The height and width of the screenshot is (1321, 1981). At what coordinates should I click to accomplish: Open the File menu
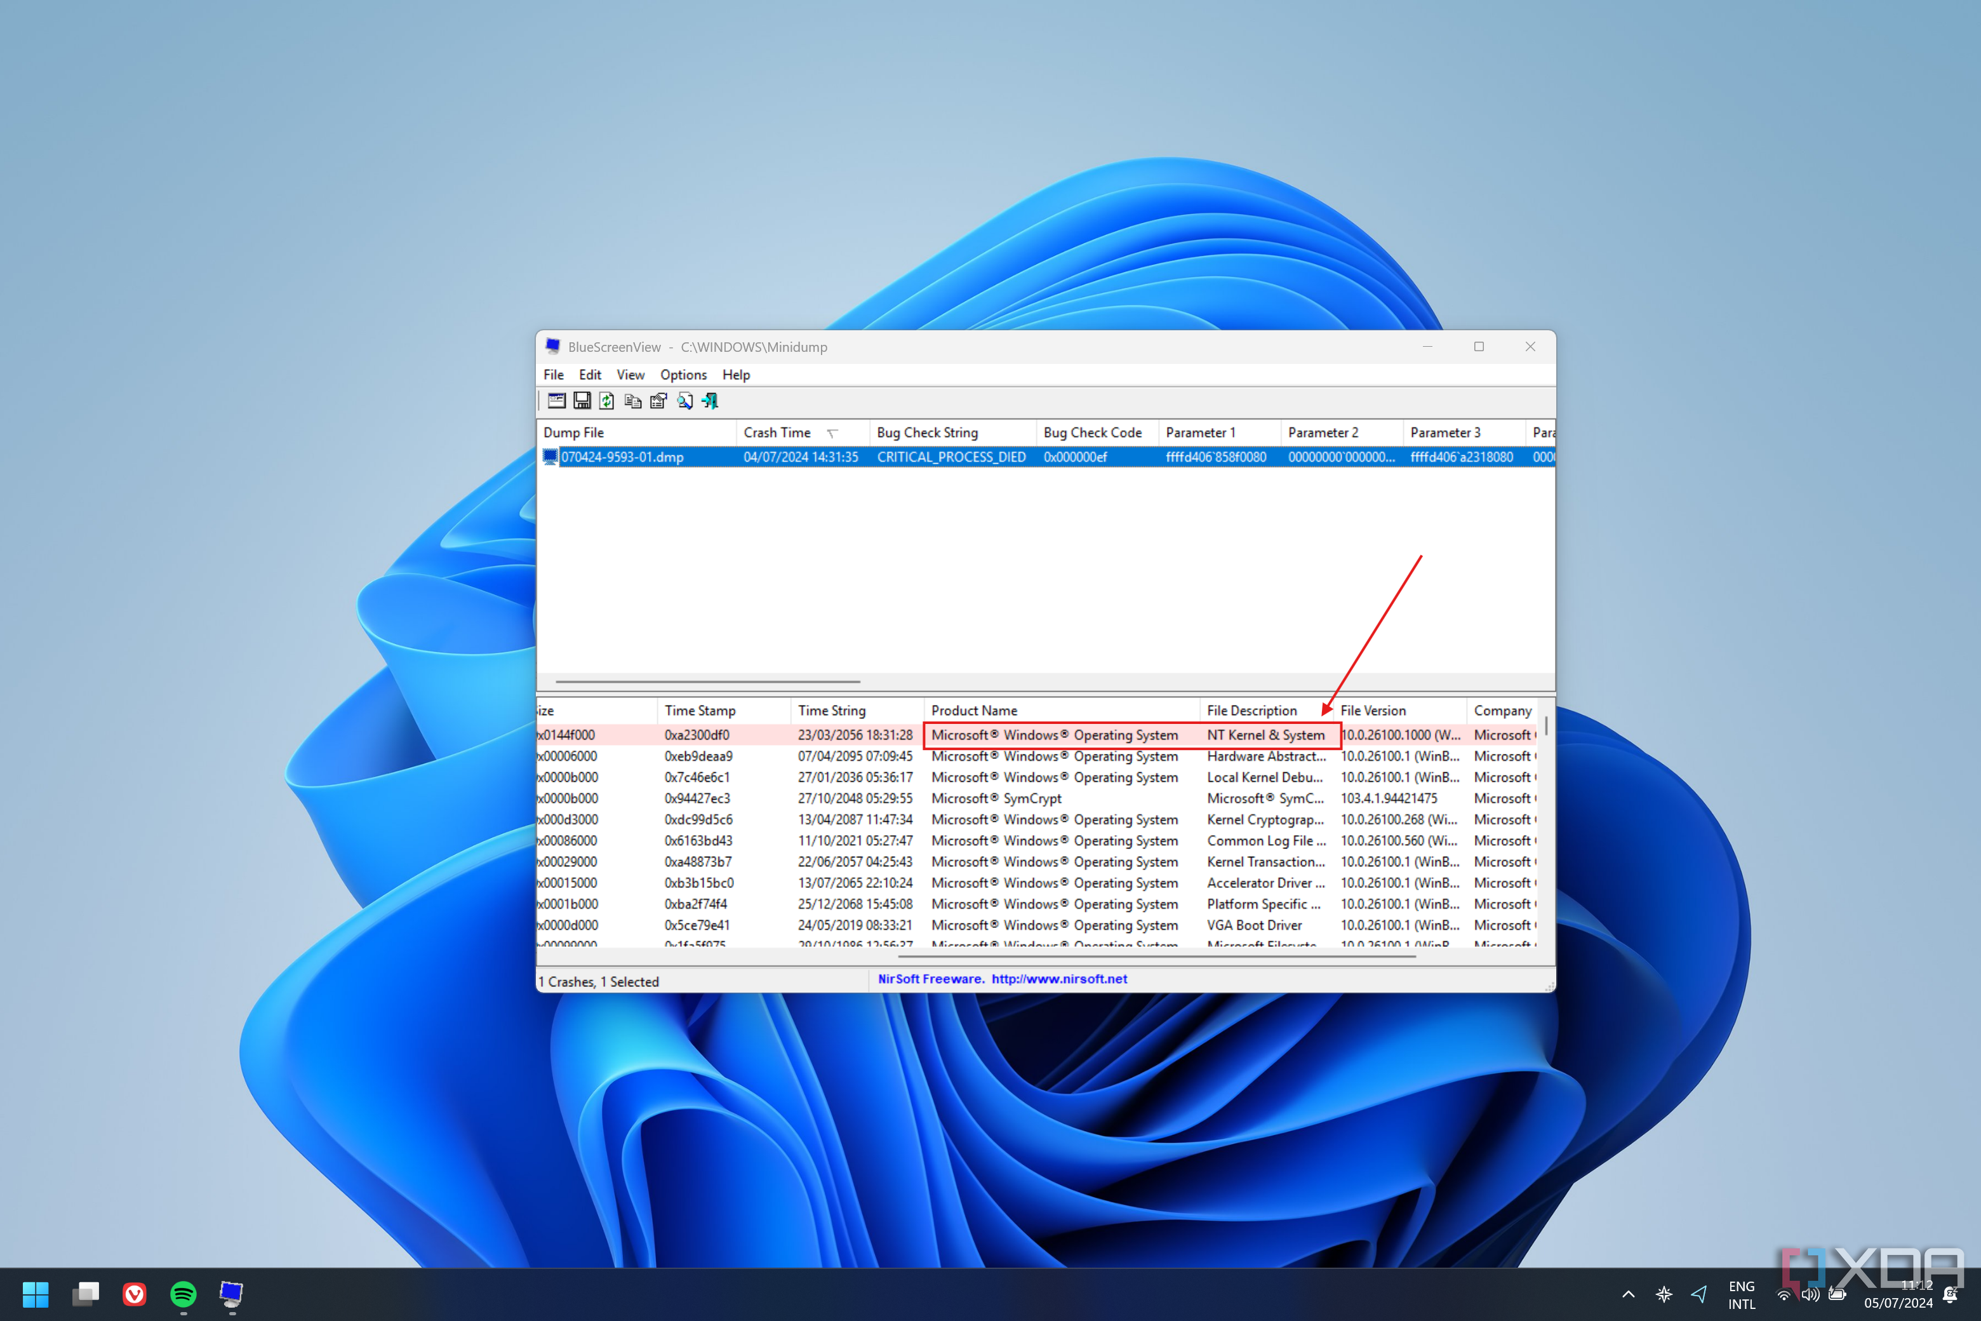pos(554,375)
